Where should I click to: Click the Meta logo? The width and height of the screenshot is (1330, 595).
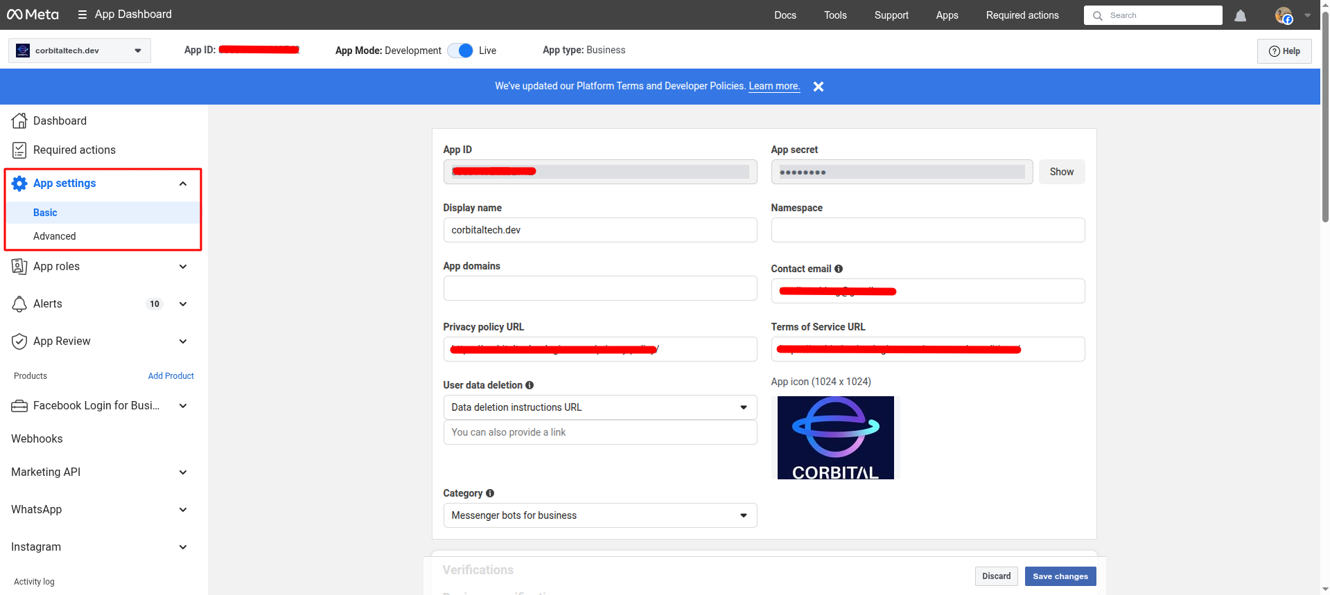(x=33, y=15)
